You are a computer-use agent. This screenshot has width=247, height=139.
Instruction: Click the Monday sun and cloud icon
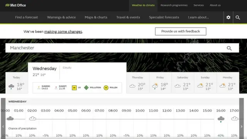point(223,85)
